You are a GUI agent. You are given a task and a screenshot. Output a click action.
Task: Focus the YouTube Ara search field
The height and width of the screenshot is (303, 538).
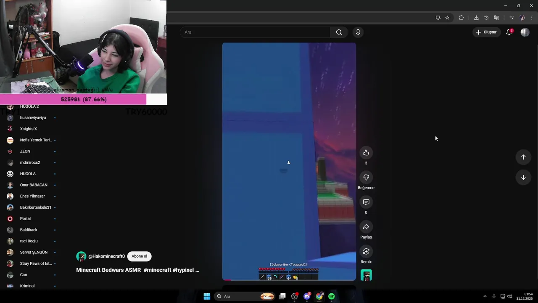click(255, 32)
